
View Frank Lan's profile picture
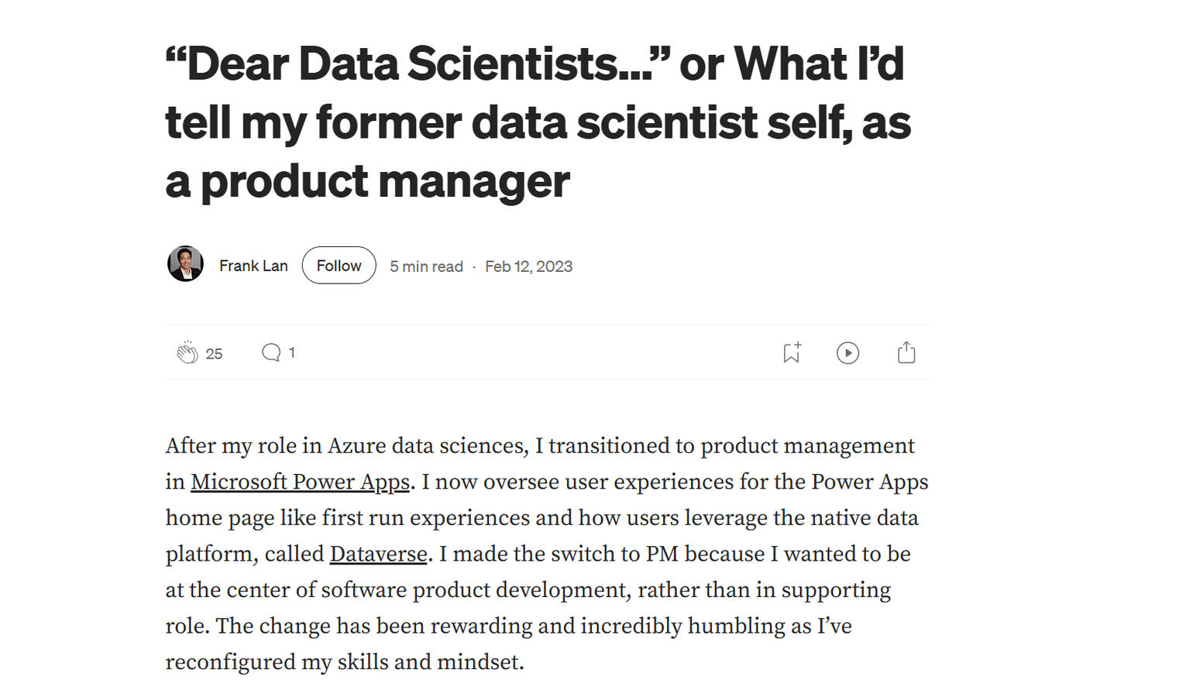coord(184,264)
